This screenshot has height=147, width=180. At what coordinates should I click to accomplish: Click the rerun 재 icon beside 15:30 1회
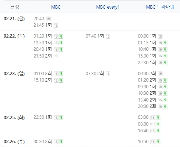[x=165, y=56]
